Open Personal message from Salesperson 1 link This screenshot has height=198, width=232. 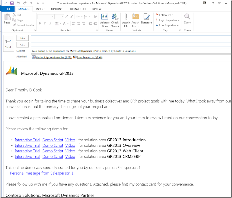click(42, 173)
